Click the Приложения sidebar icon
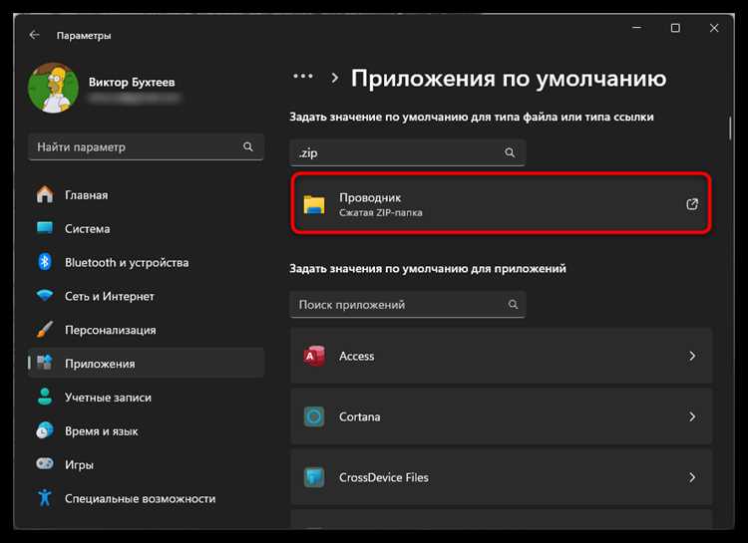The height and width of the screenshot is (543, 748). [45, 363]
